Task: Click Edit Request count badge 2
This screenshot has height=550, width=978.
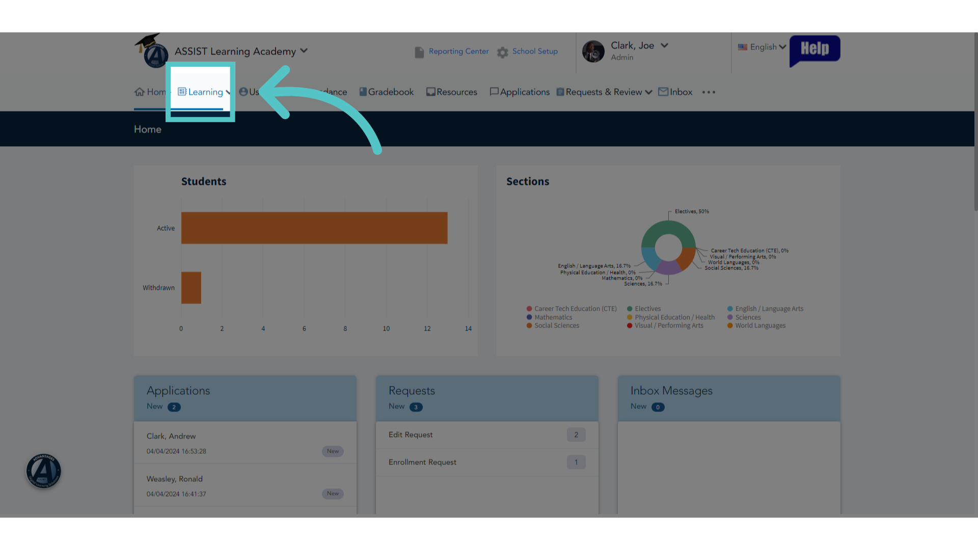Action: [576, 435]
